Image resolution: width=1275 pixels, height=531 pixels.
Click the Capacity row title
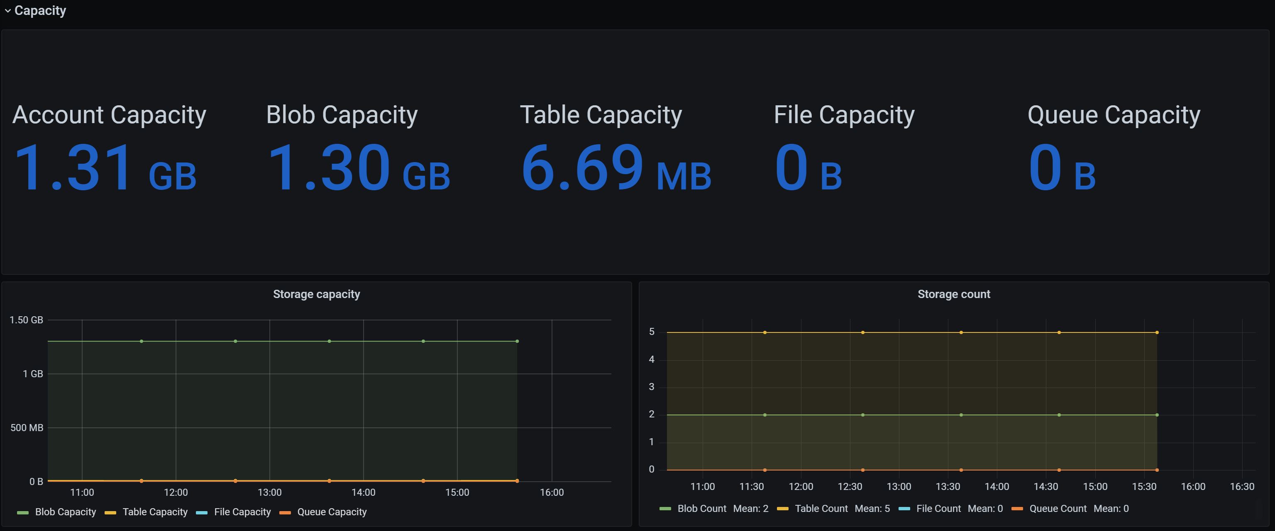[x=40, y=10]
